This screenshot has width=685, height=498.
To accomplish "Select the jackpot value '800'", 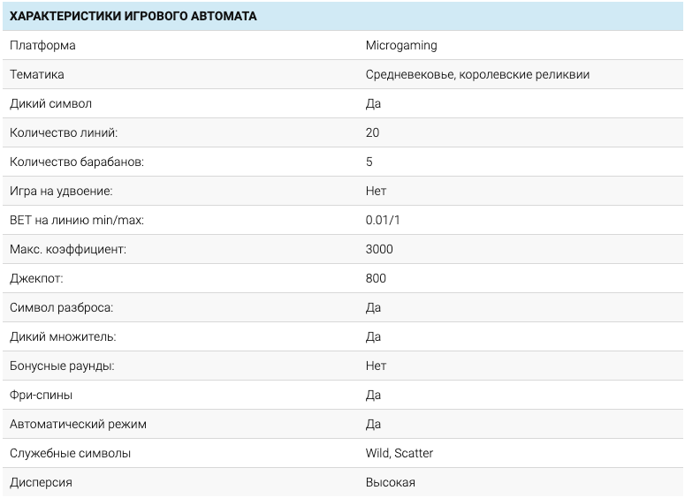I will 376,278.
